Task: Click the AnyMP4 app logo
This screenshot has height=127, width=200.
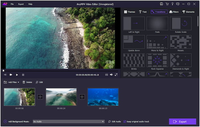Action: point(5,4)
